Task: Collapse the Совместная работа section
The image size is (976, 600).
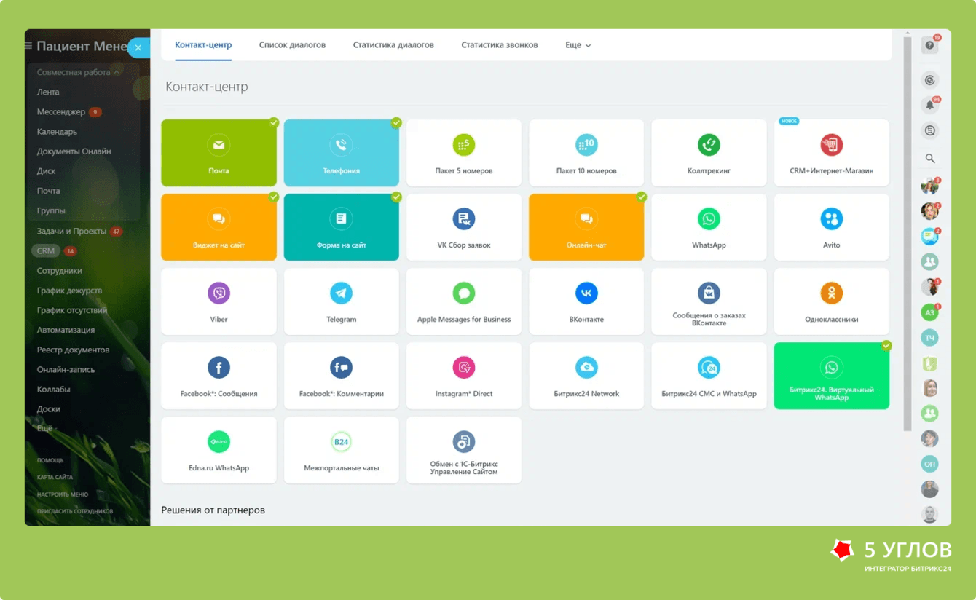Action: pyautogui.click(x=79, y=72)
